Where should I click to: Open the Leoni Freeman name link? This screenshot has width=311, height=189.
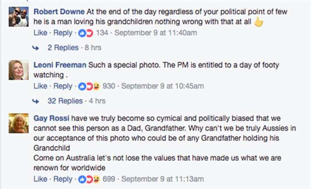(60, 65)
